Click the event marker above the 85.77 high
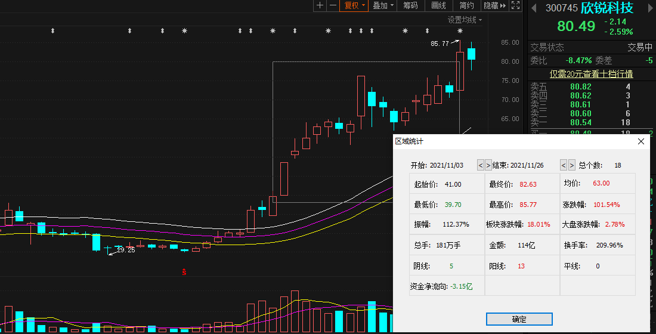This screenshot has width=656, height=334. [460, 30]
